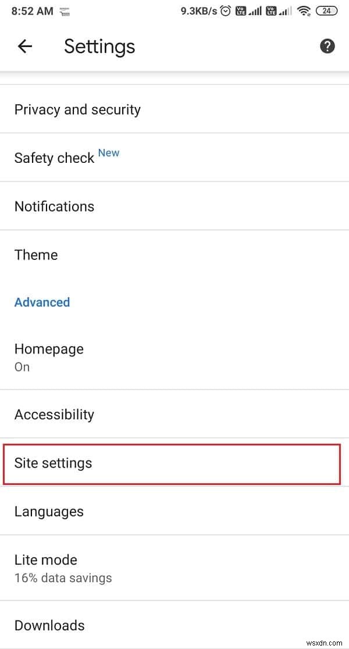Open the Help icon in Settings
The height and width of the screenshot is (649, 349).
(327, 46)
